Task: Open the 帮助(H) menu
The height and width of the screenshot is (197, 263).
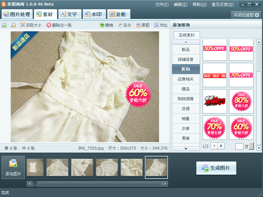Action: (x=200, y=5)
